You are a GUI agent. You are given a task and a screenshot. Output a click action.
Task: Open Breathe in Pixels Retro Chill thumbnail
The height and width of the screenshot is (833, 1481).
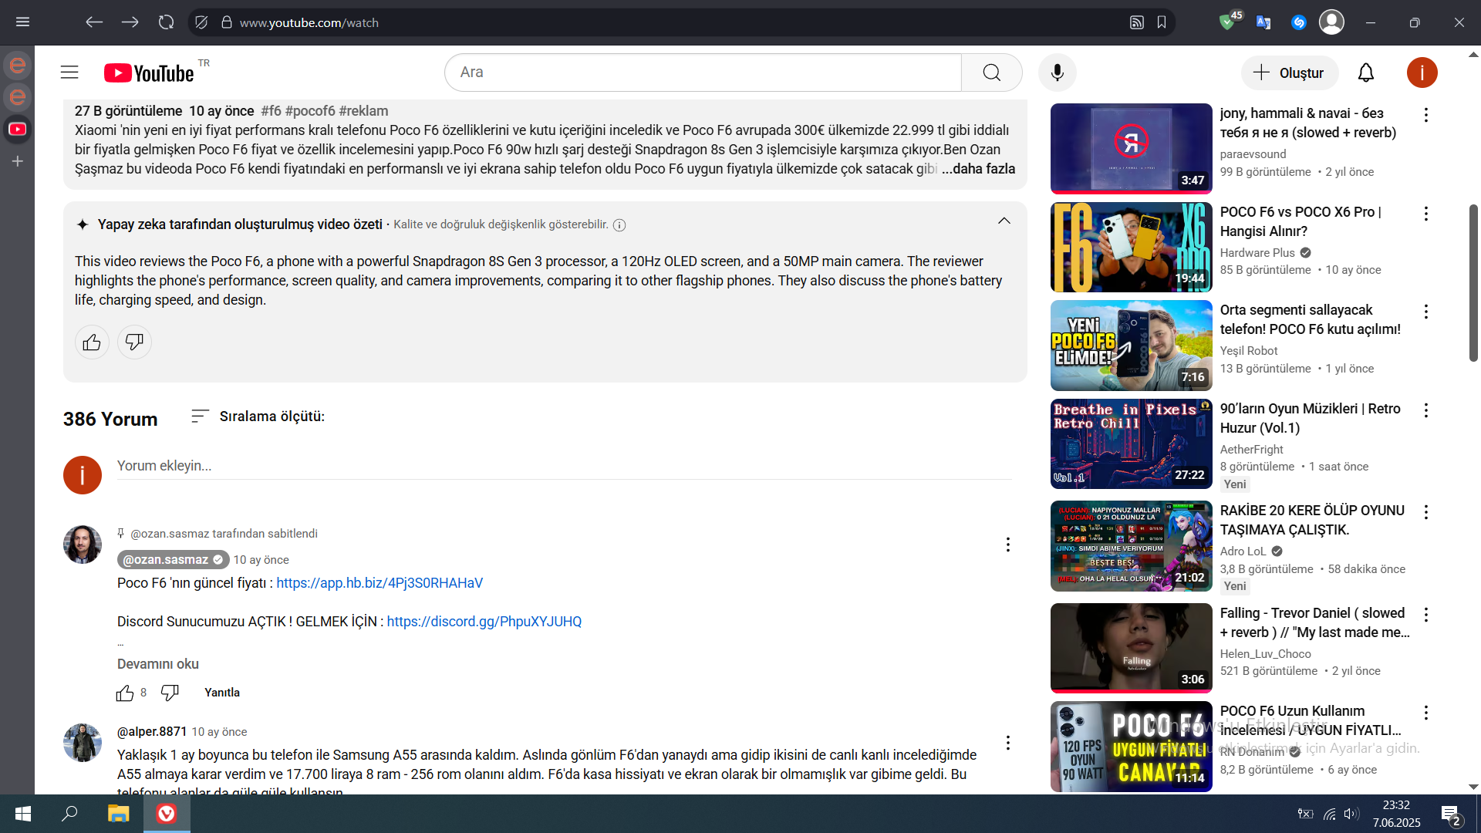(x=1131, y=444)
